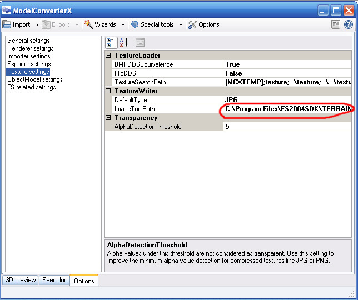
Task: Select Exporter settings in the list
Action: click(x=29, y=64)
